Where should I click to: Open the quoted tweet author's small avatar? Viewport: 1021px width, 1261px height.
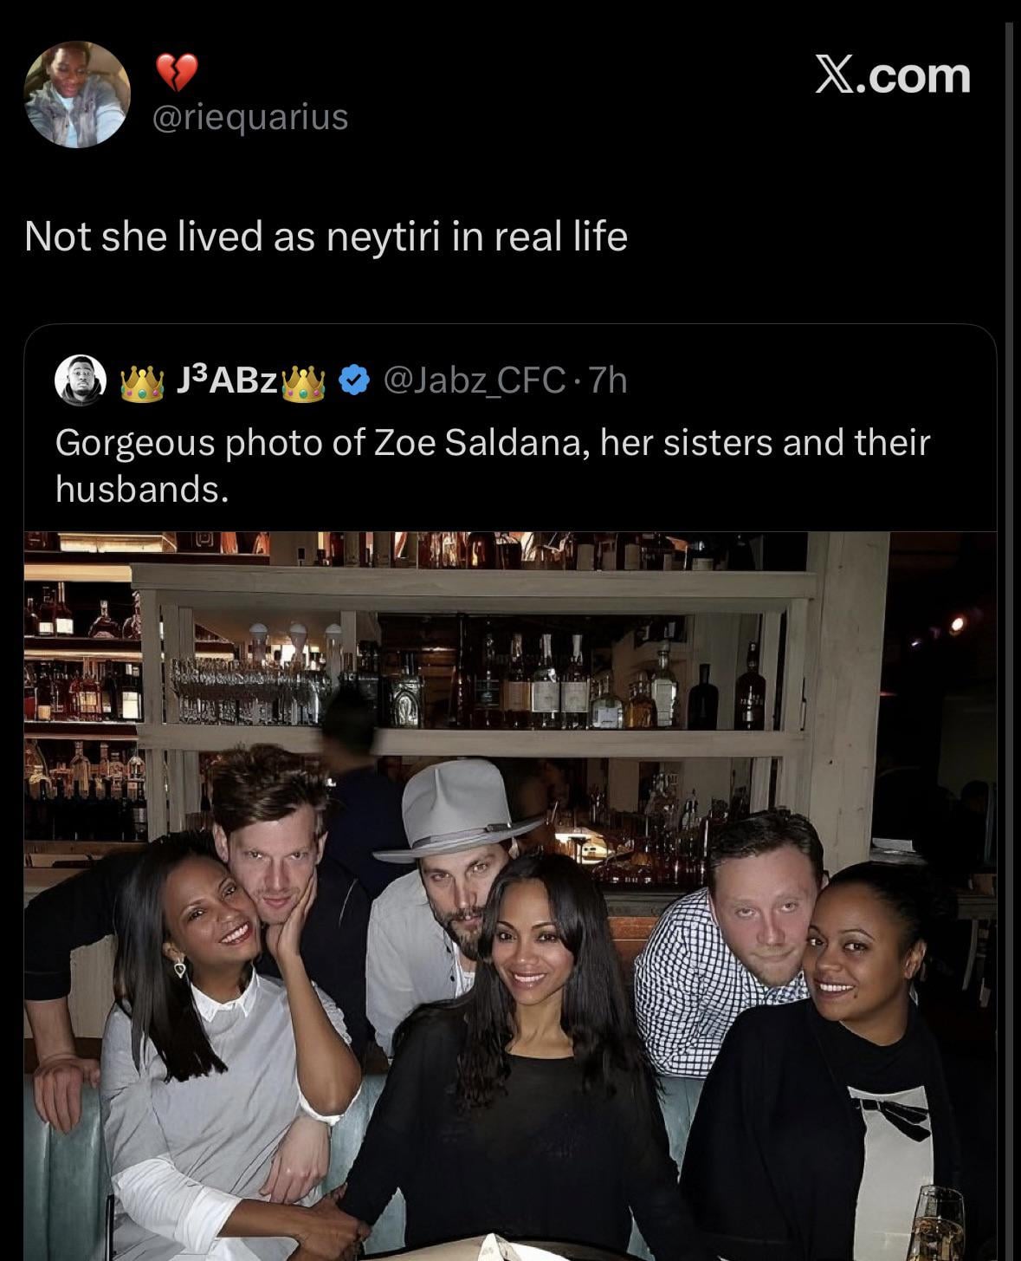coord(81,380)
